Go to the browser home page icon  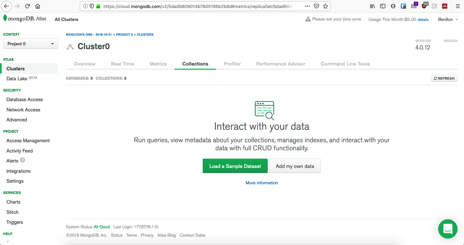(x=38, y=6)
